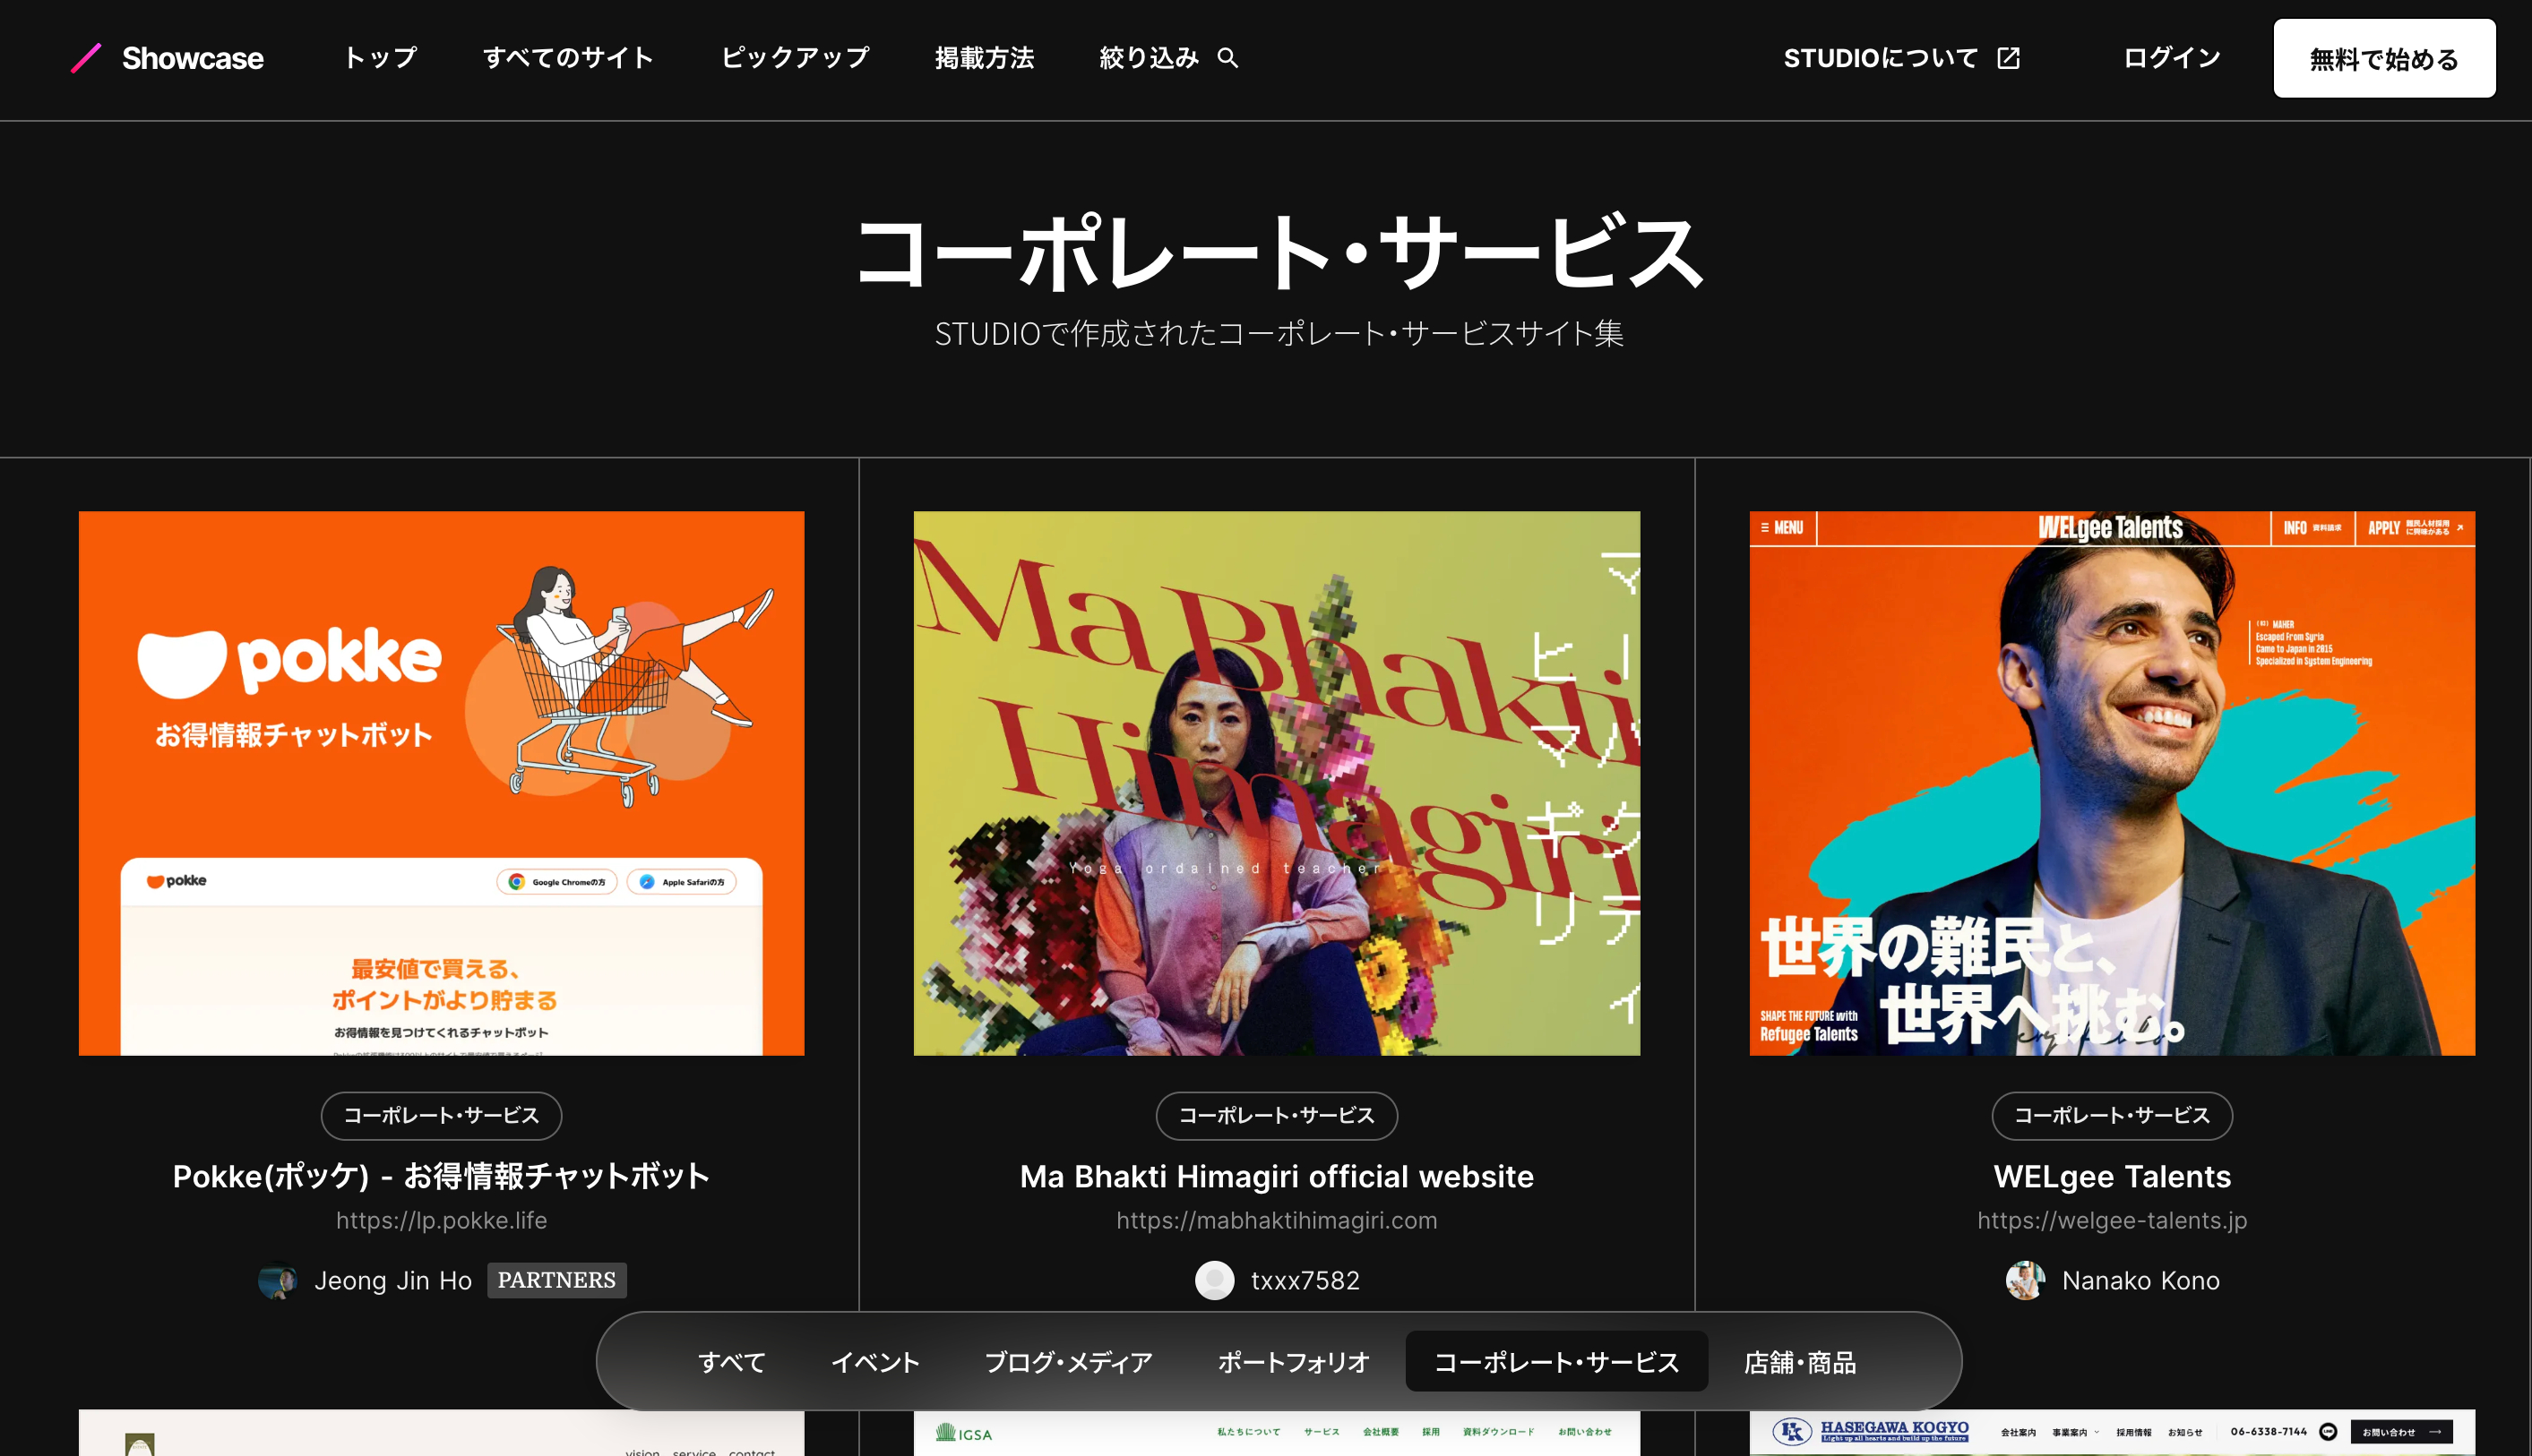This screenshot has height=1456, width=2532.
Task: Open the Ma Bhakti Himagiri official website title
Action: coord(1277,1176)
